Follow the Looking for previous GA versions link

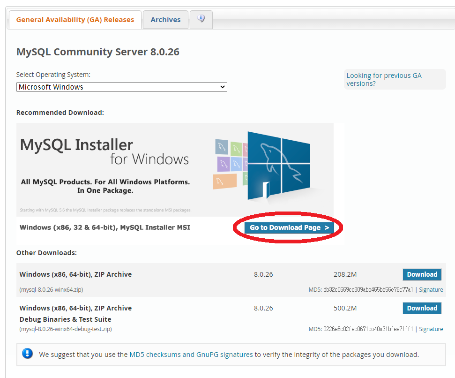tap(384, 79)
